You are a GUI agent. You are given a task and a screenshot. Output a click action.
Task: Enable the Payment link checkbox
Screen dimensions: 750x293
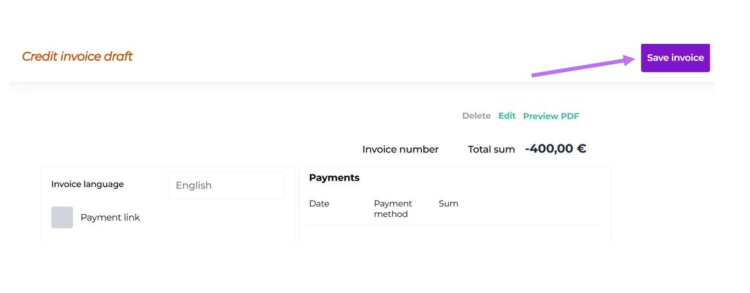pos(62,217)
